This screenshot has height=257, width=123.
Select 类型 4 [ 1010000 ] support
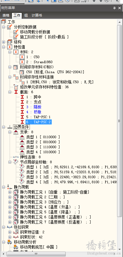click(43, 152)
